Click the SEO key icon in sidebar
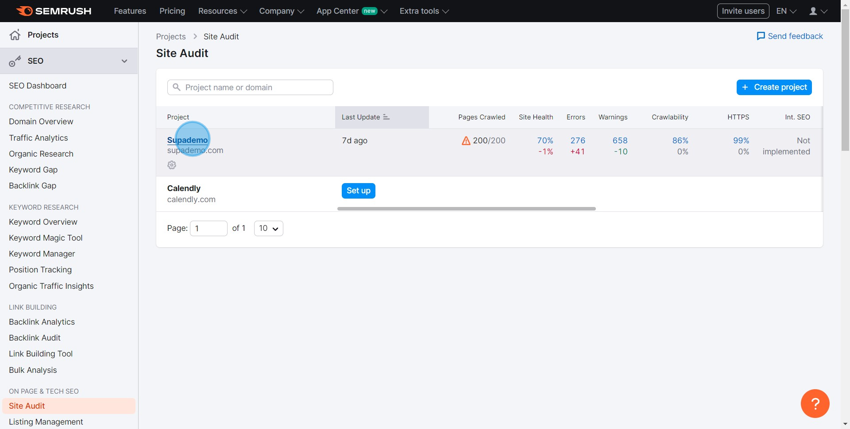 (x=15, y=61)
